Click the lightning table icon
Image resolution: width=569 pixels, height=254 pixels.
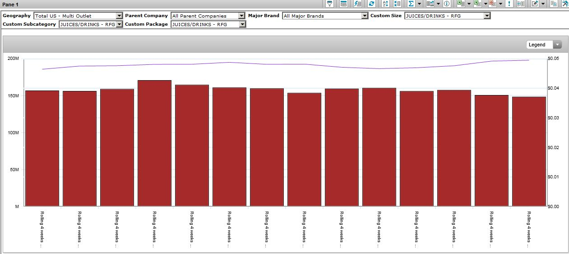(x=357, y=4)
